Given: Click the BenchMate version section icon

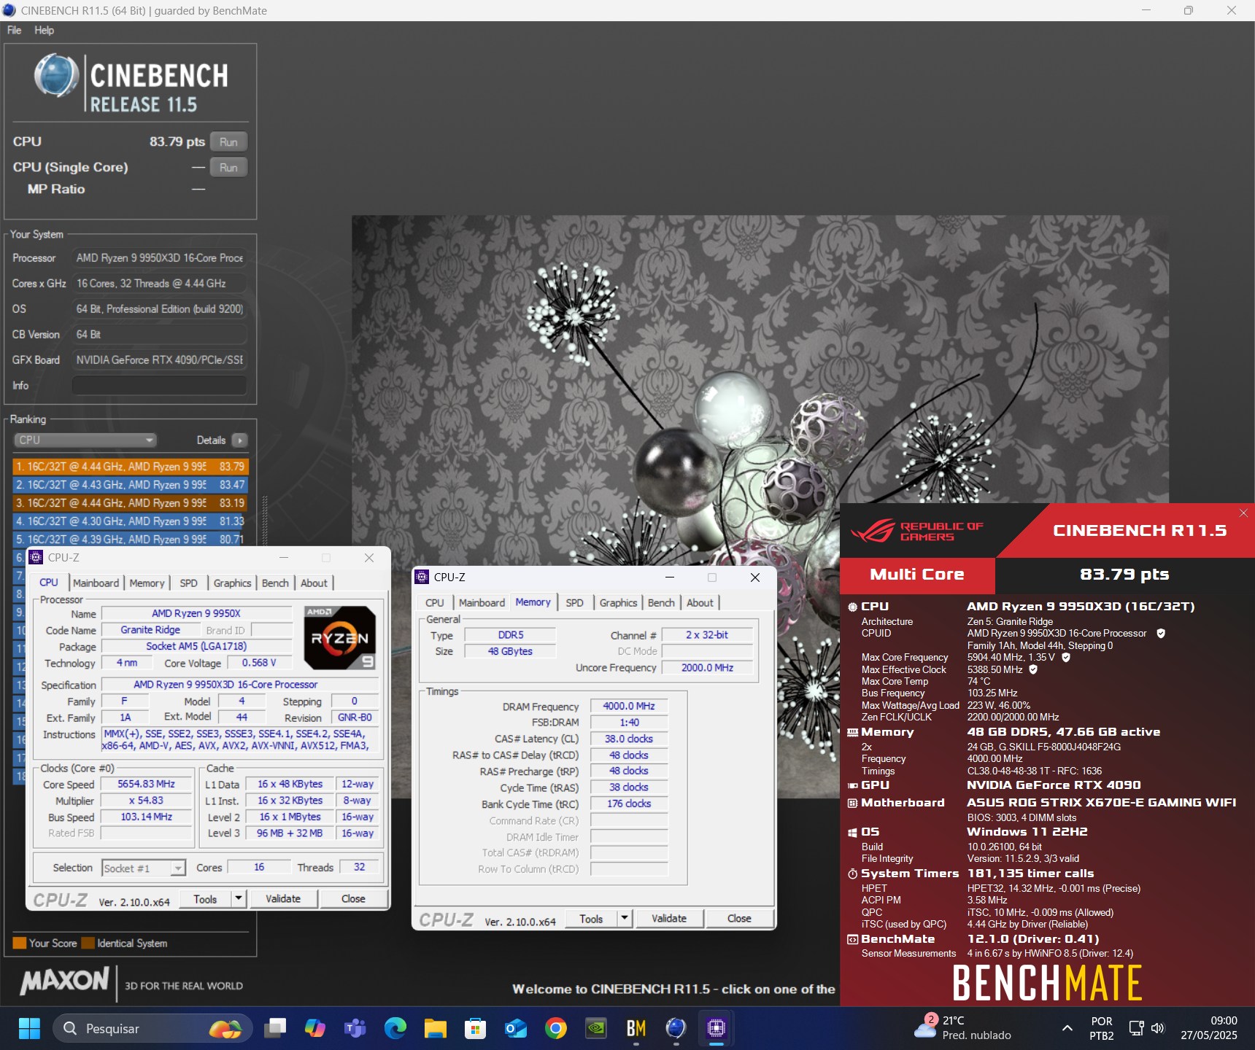Looking at the screenshot, I should click(852, 939).
